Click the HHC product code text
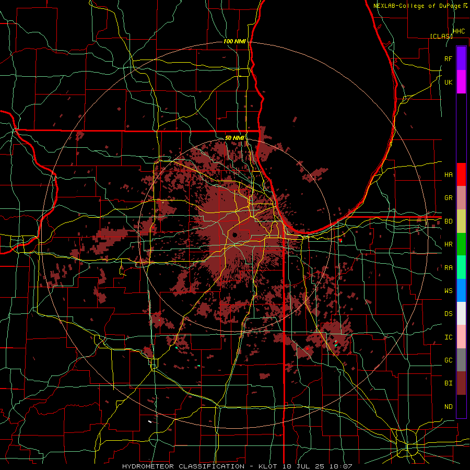The image size is (470, 470). click(x=459, y=31)
